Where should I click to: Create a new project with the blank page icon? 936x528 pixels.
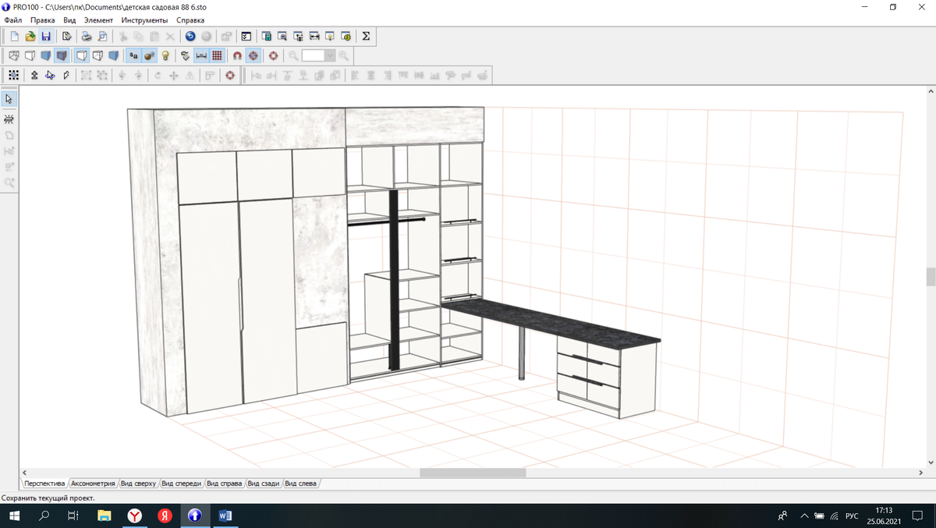tap(15, 36)
